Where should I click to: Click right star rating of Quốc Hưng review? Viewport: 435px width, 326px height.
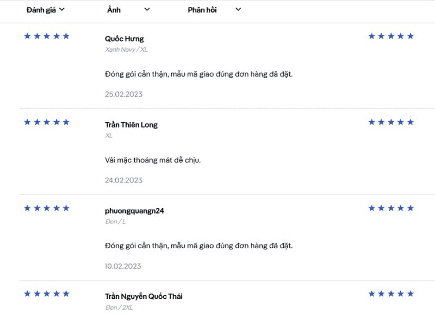tap(391, 36)
